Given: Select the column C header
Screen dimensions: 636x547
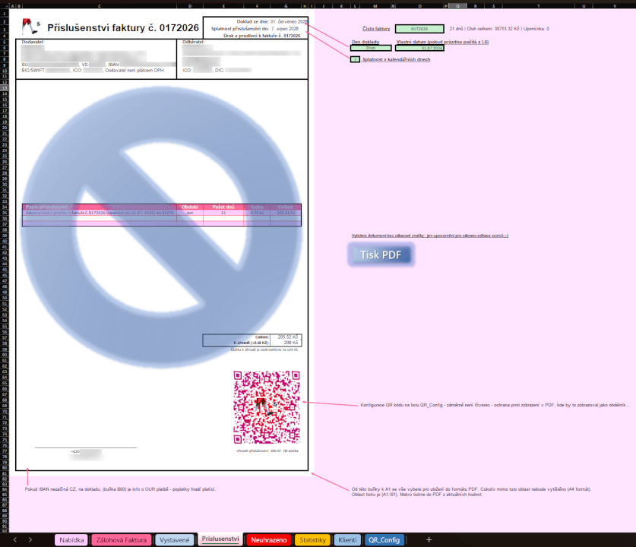Looking at the screenshot, I should pos(100,5).
